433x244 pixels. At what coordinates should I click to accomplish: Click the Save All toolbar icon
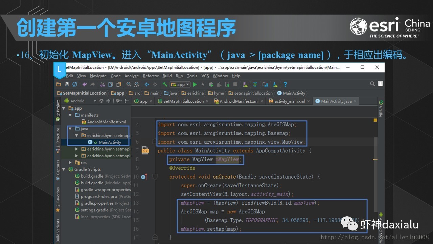[67, 84]
